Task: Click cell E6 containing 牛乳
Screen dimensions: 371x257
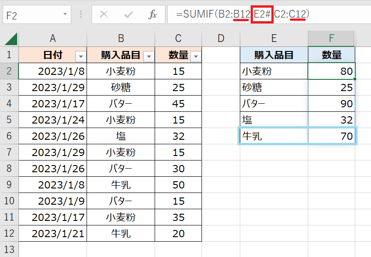Action: tap(274, 136)
